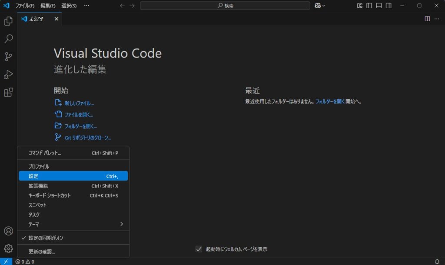Open the Copilot icon in title bar
Image resolution: width=445 pixels, height=265 pixels.
click(318, 6)
